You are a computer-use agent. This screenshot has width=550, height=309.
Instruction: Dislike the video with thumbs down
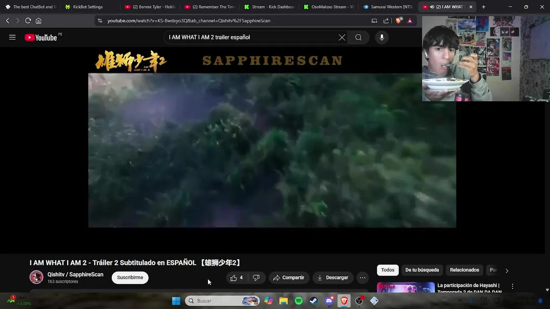point(256,278)
